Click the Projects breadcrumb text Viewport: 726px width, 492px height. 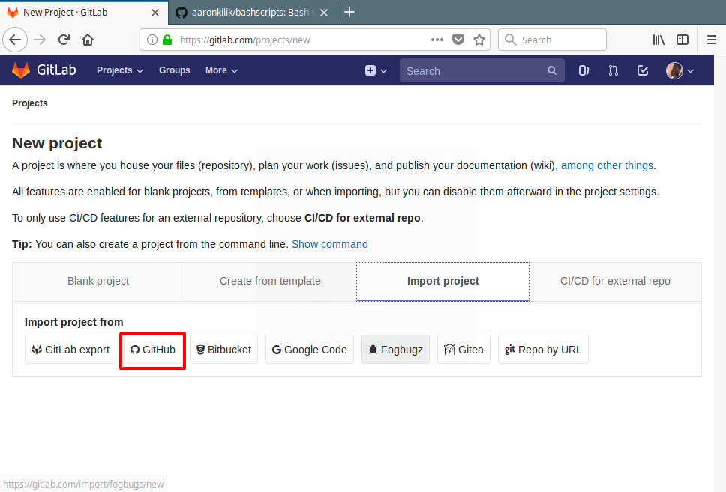30,103
